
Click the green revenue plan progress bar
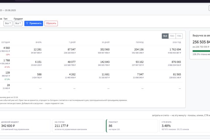click(x=201, y=51)
